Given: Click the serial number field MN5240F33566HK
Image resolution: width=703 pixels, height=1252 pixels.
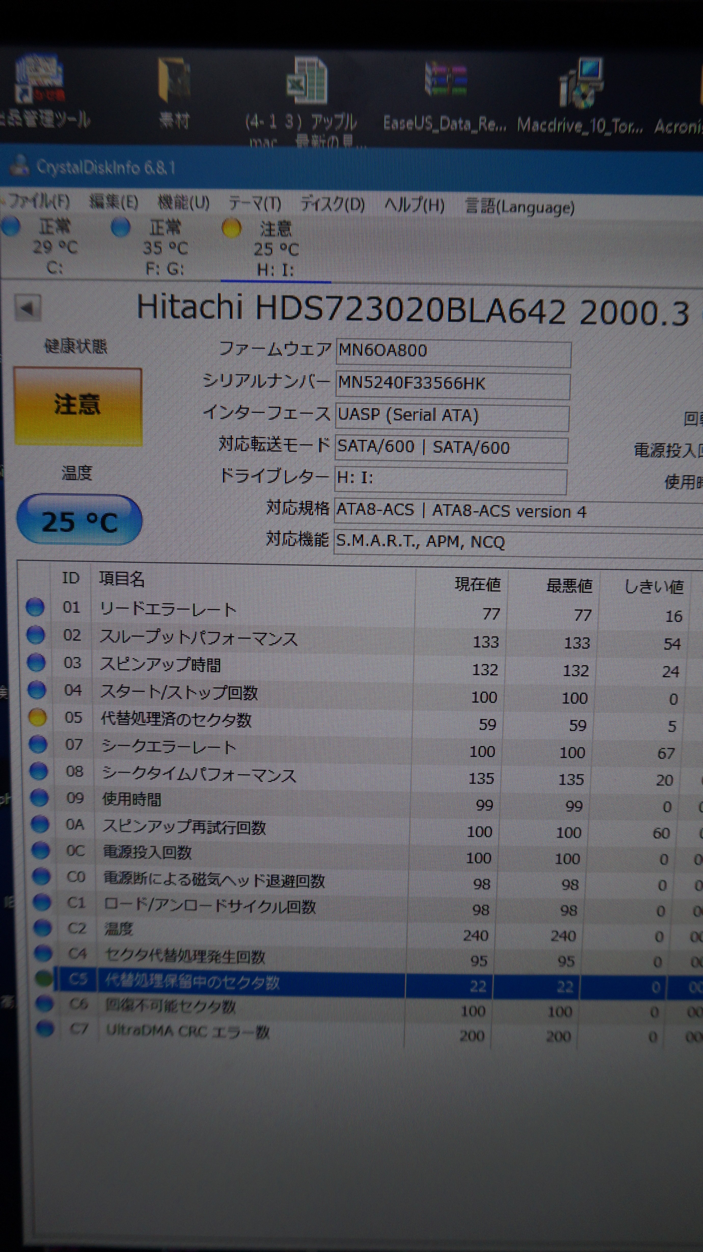Looking at the screenshot, I should [x=452, y=385].
